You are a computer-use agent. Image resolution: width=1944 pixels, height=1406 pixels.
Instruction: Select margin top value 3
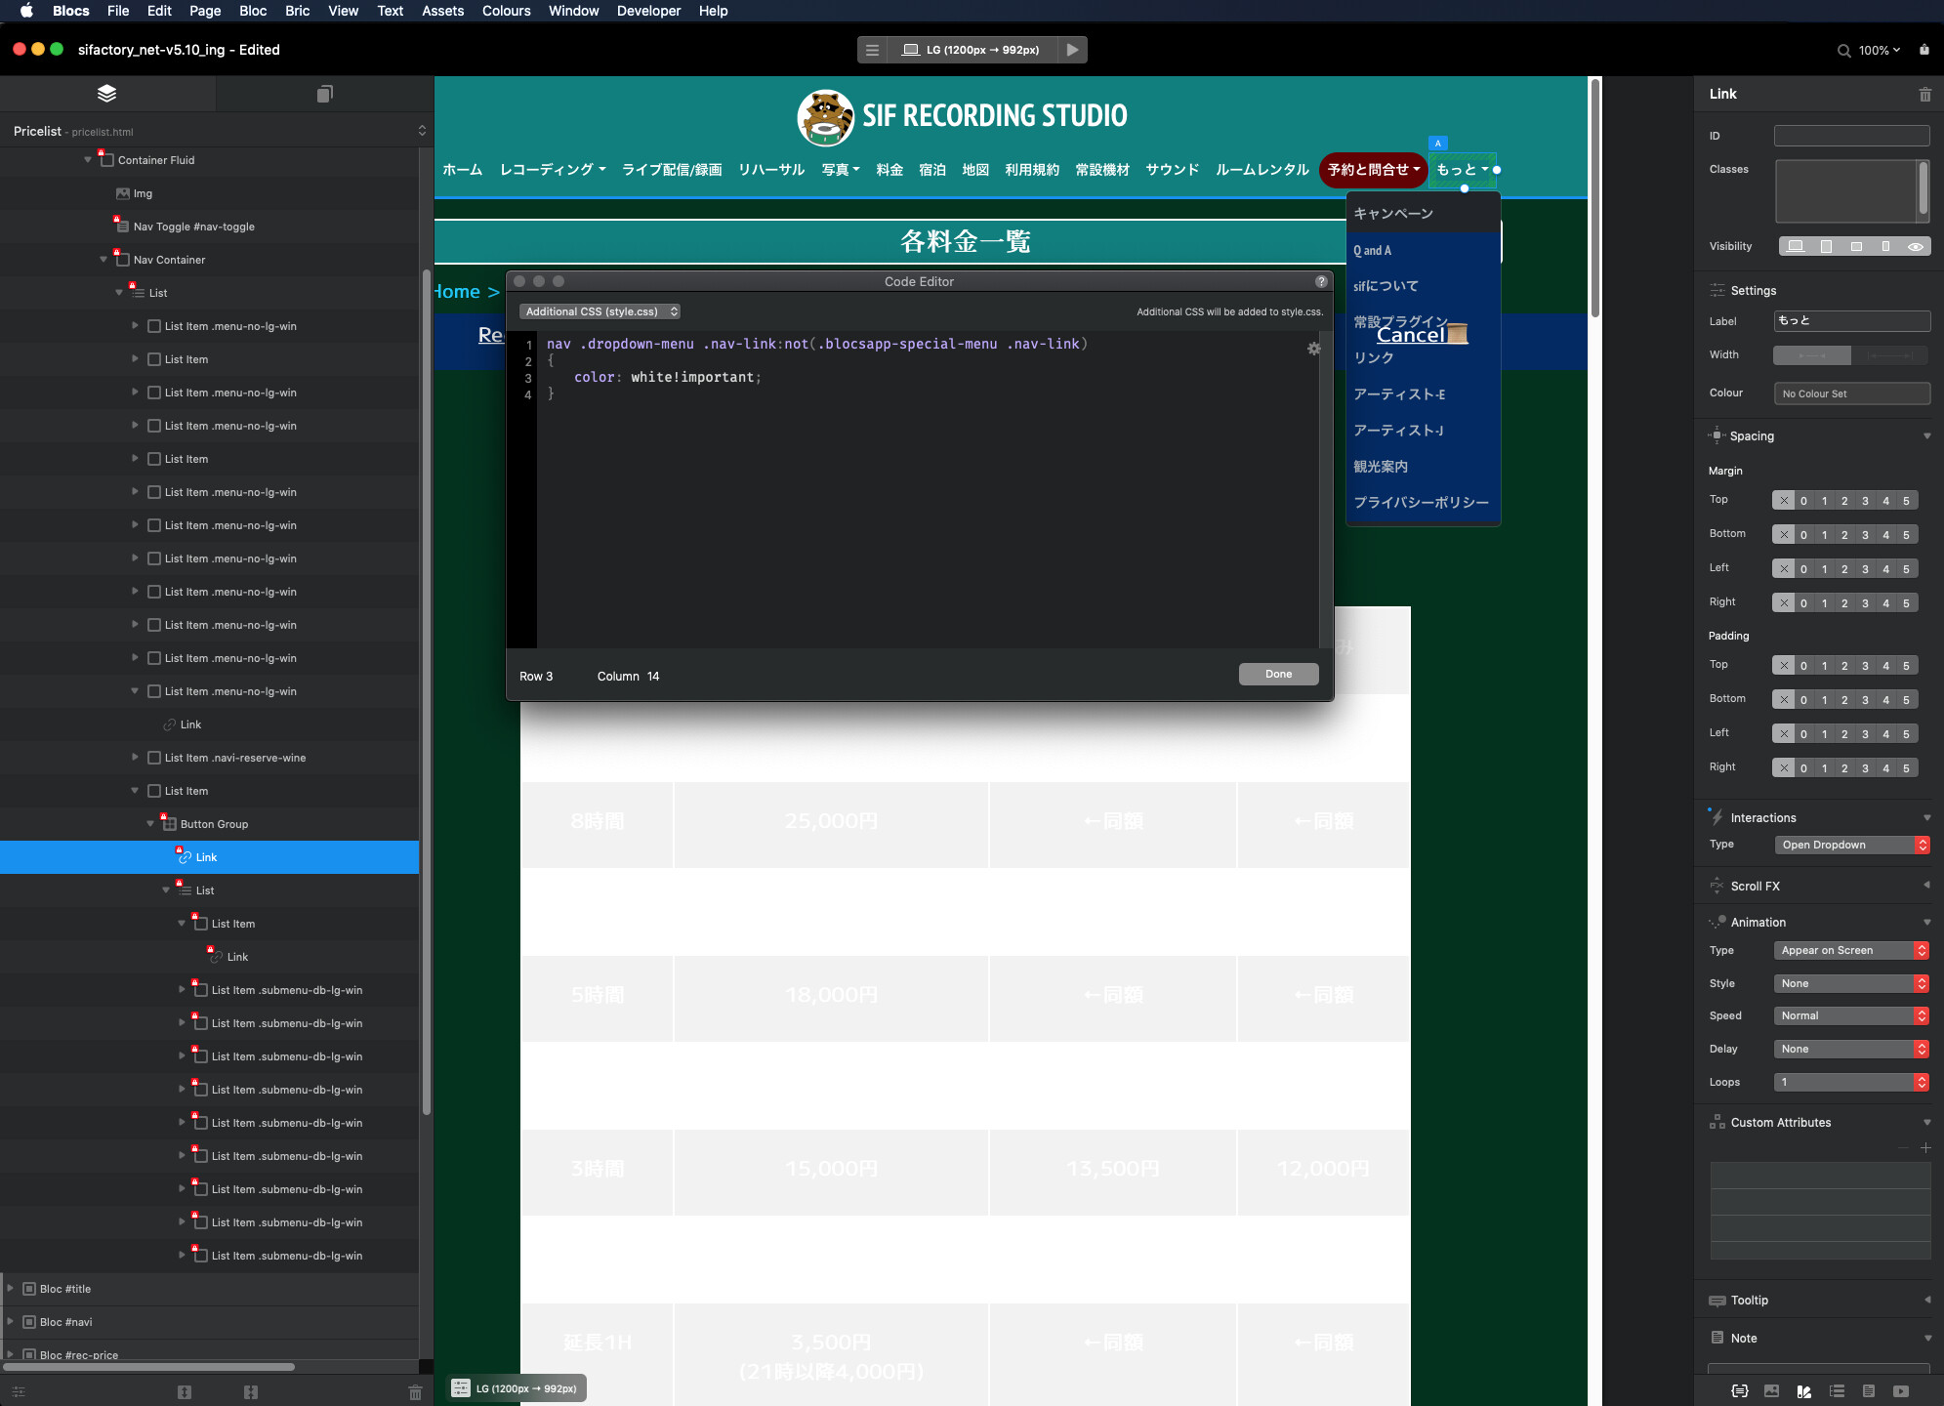tap(1865, 501)
